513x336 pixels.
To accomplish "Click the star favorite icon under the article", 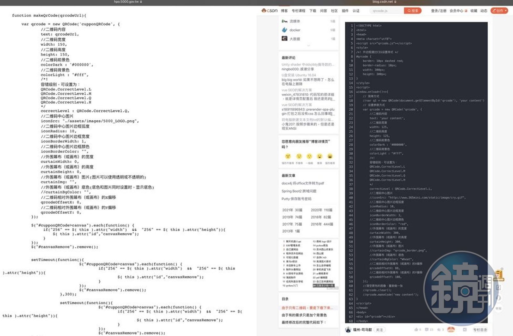I will 439,330.
